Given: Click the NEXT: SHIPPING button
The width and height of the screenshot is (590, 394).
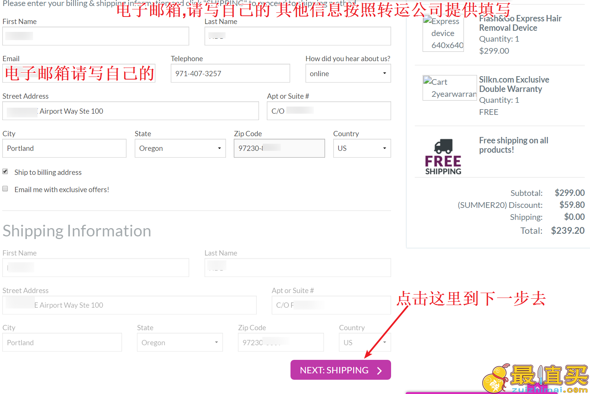Looking at the screenshot, I should 341,370.
